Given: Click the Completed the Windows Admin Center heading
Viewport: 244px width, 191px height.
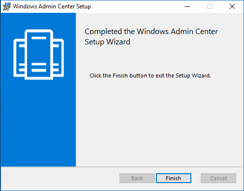Looking at the screenshot, I should coord(151,32).
